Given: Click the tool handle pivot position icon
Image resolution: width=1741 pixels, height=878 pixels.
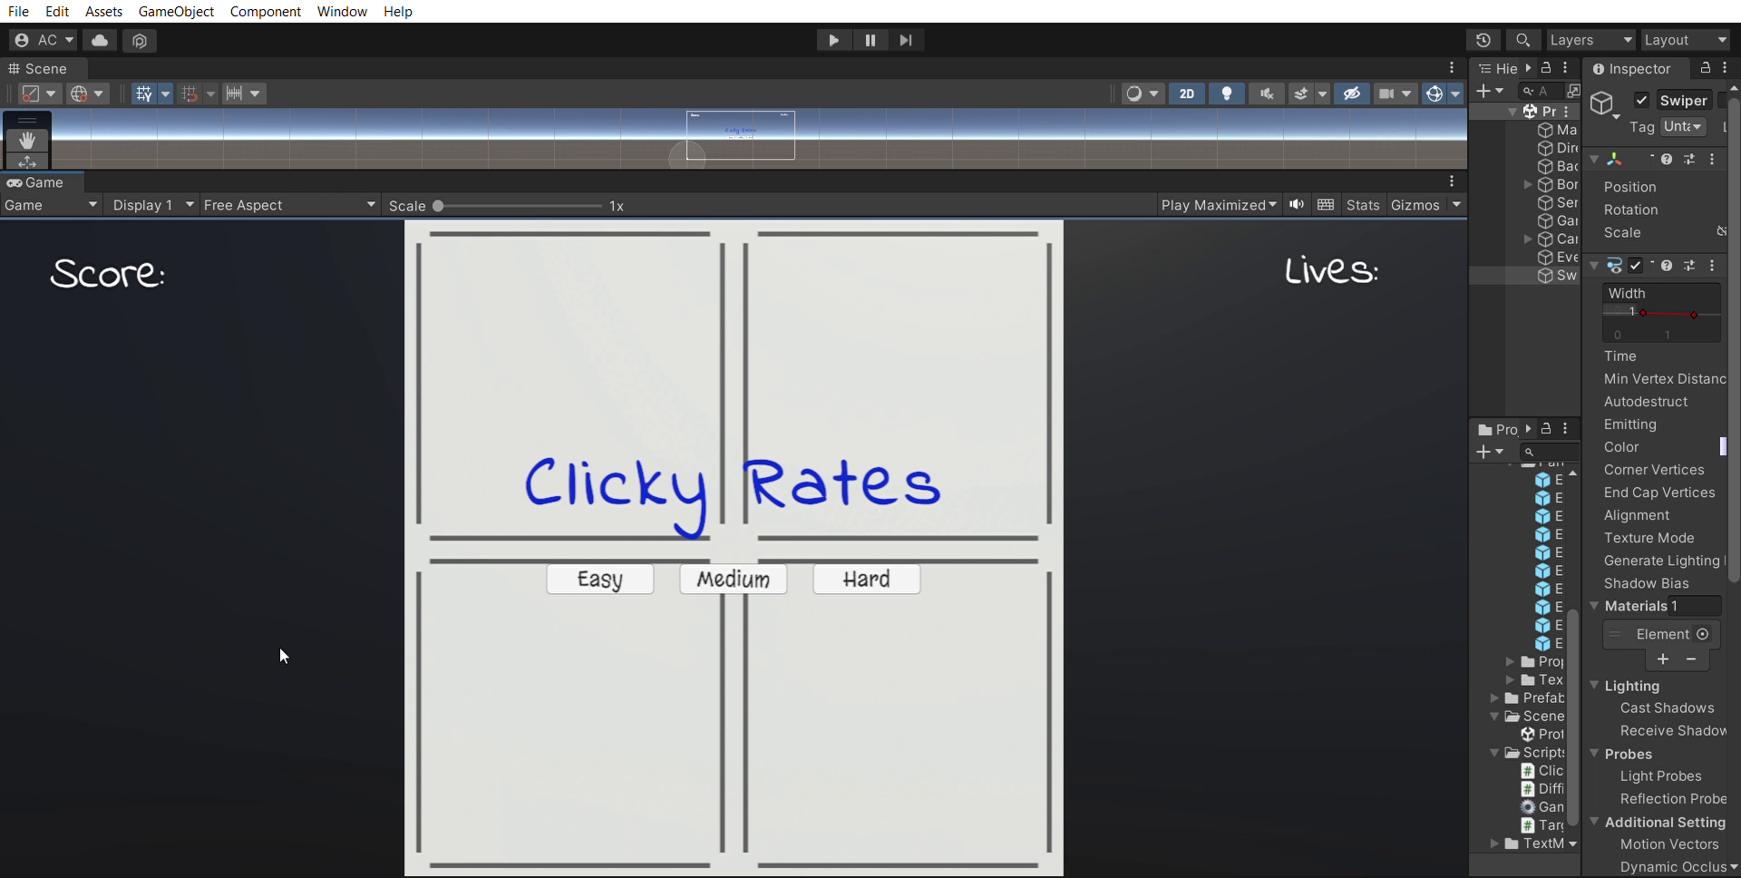Looking at the screenshot, I should pos(39,93).
